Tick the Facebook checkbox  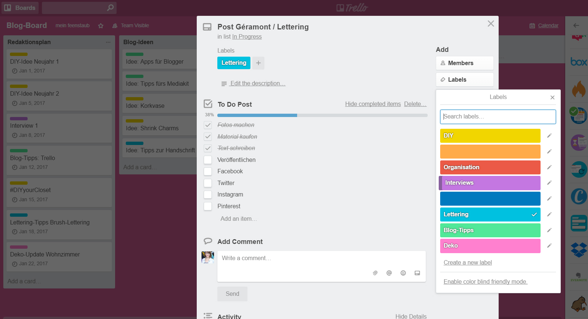click(208, 171)
